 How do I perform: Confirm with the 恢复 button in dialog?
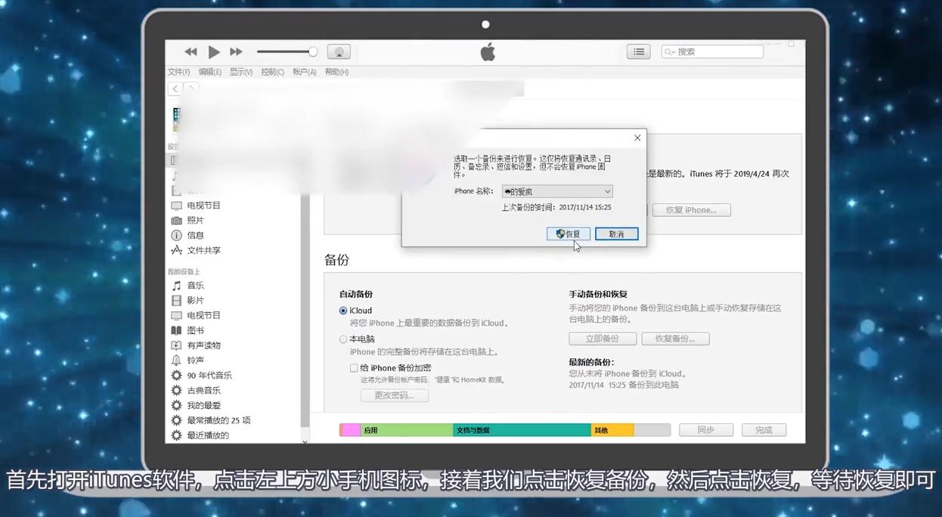569,234
